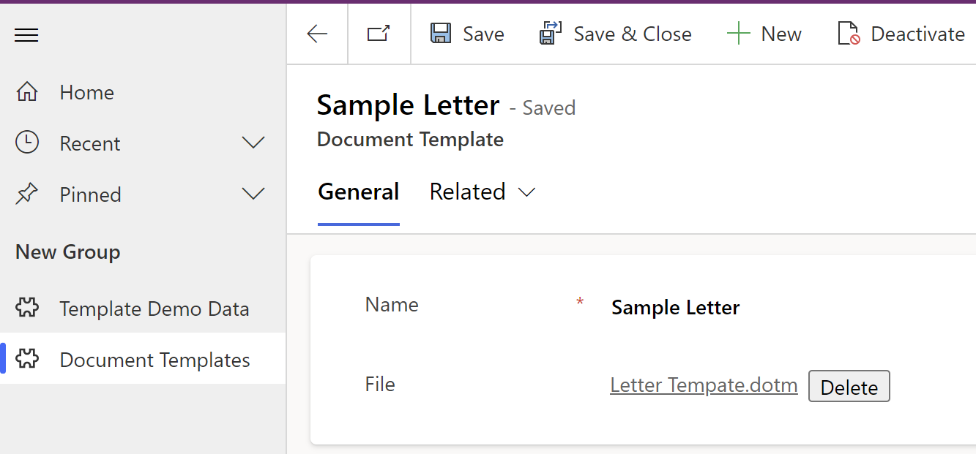Switch to the General tab
976x454 pixels.
coord(359,192)
